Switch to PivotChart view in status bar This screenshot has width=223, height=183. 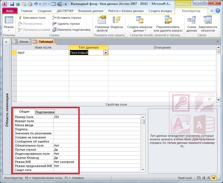click(x=209, y=178)
